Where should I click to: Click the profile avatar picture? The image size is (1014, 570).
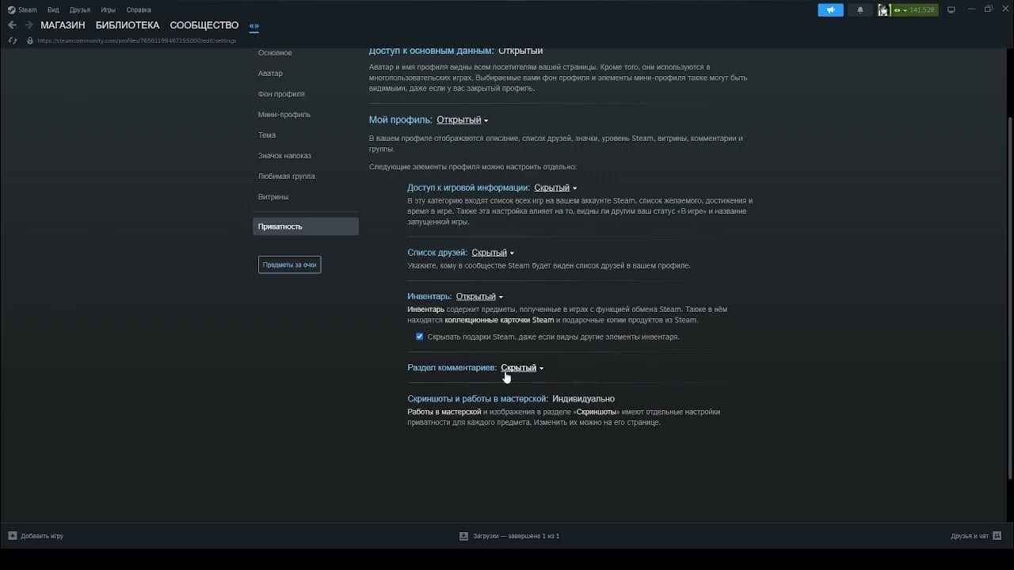coord(884,10)
